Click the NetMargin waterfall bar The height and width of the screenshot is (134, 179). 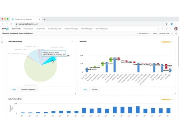(x=170, y=70)
